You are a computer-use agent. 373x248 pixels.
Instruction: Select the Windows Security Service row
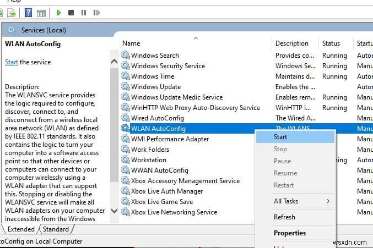[x=246, y=66]
